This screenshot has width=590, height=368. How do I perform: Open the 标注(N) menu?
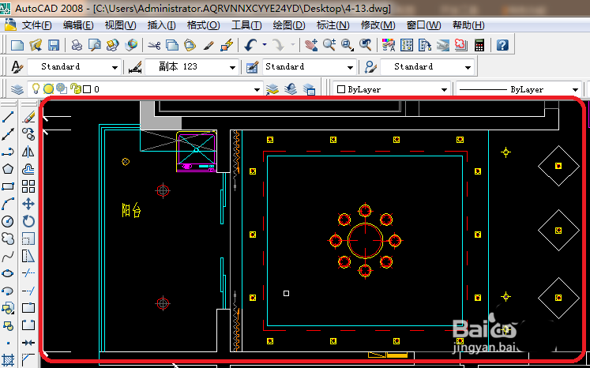click(x=333, y=25)
